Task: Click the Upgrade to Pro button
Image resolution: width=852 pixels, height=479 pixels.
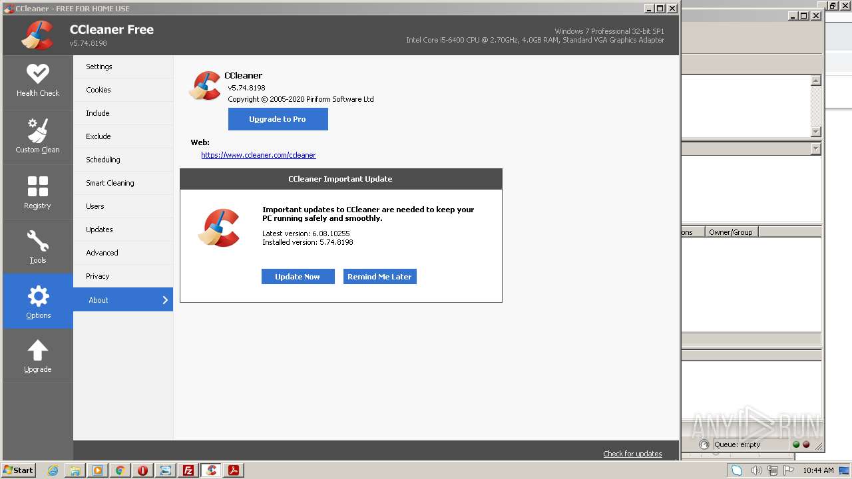Action: tap(278, 119)
